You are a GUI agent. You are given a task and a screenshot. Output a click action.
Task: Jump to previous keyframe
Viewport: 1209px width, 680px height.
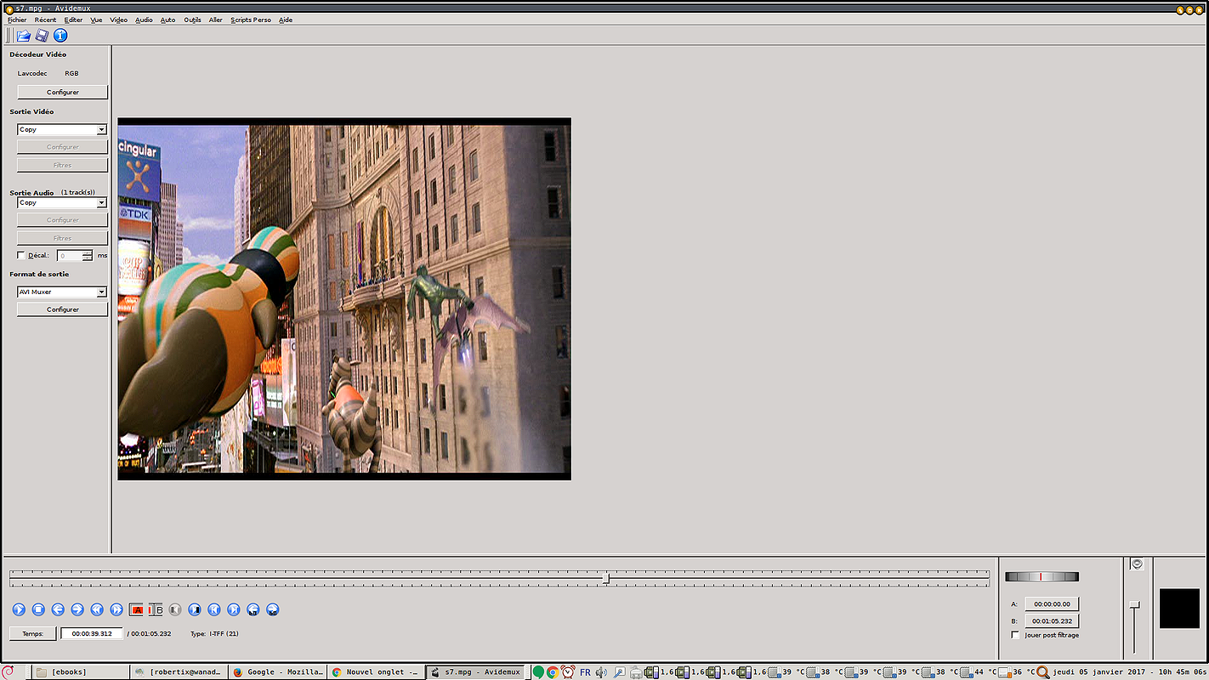pyautogui.click(x=97, y=609)
